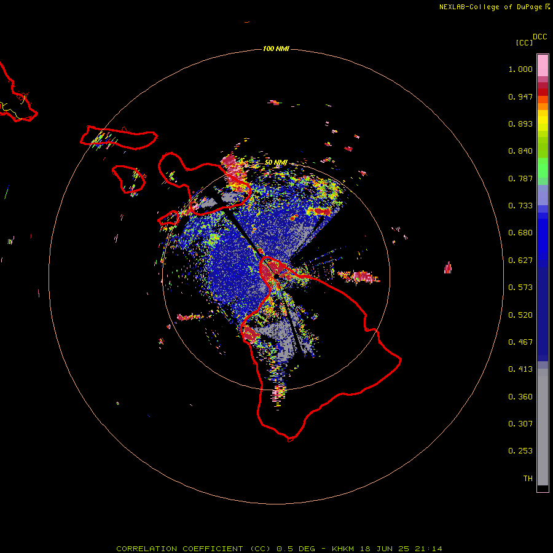
Task: Click the 0.680 scale value
Action: click(520, 233)
